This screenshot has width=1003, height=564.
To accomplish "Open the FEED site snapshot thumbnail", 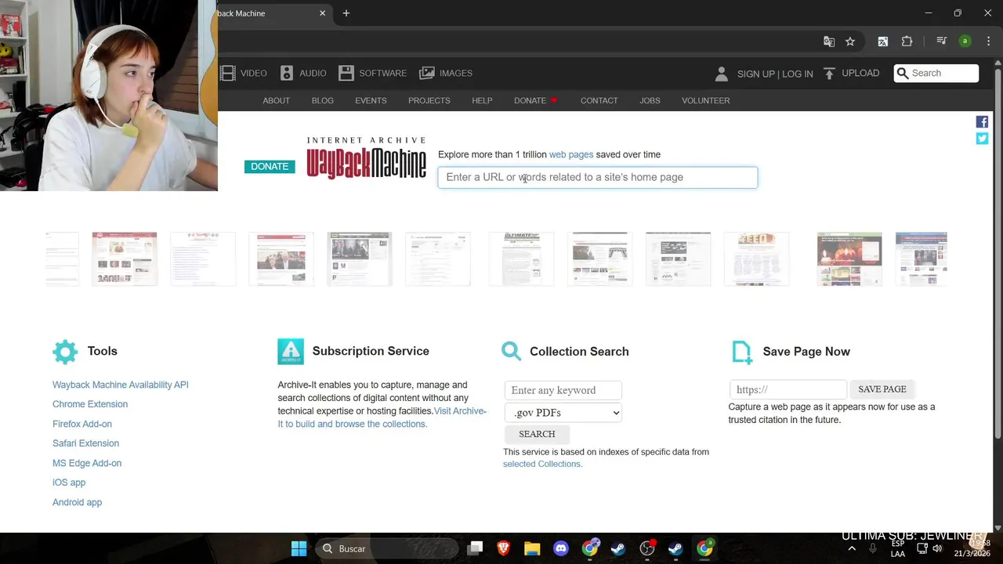I will 756,258.
